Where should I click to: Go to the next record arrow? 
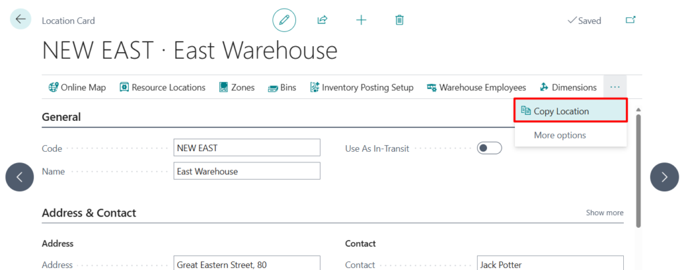coord(664,177)
